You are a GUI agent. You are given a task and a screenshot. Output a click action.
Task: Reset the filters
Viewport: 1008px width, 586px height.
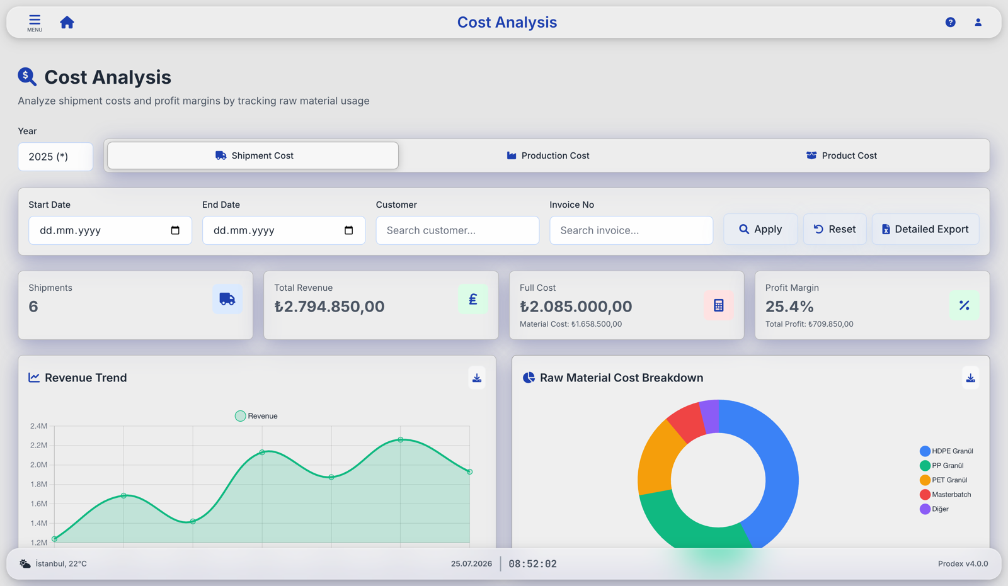point(834,229)
